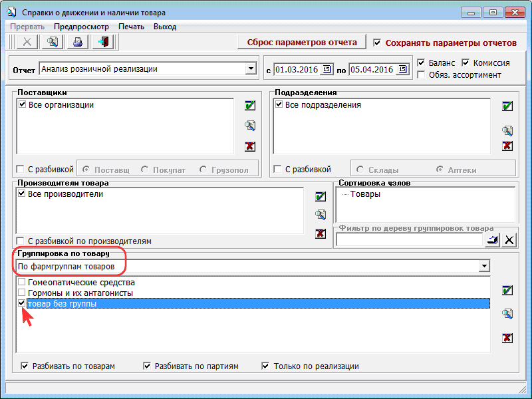Image resolution: width=532 pixels, height=399 pixels.
Task: Expand the Группировка по товару dropdown
Action: coord(483,266)
